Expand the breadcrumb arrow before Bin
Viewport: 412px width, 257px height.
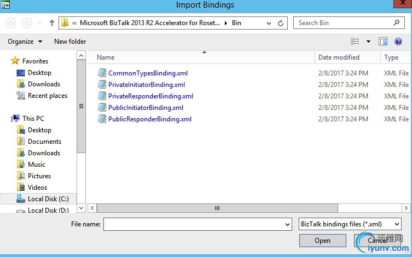click(x=226, y=23)
